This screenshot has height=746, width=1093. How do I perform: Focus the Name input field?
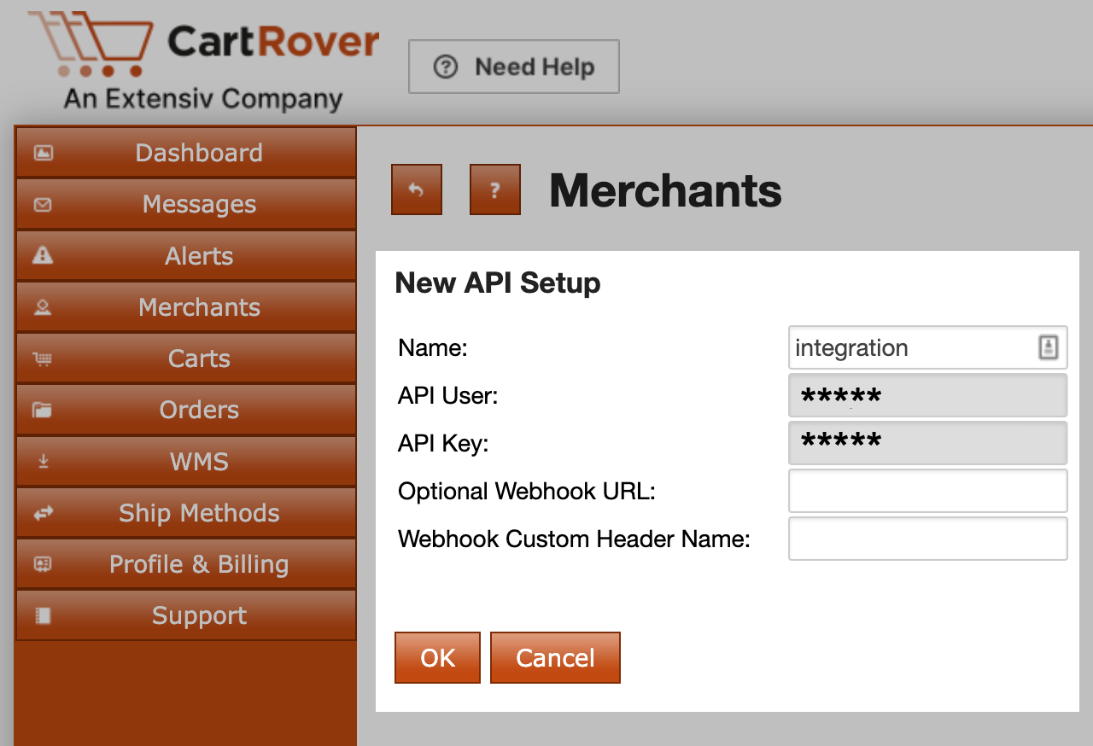point(909,347)
